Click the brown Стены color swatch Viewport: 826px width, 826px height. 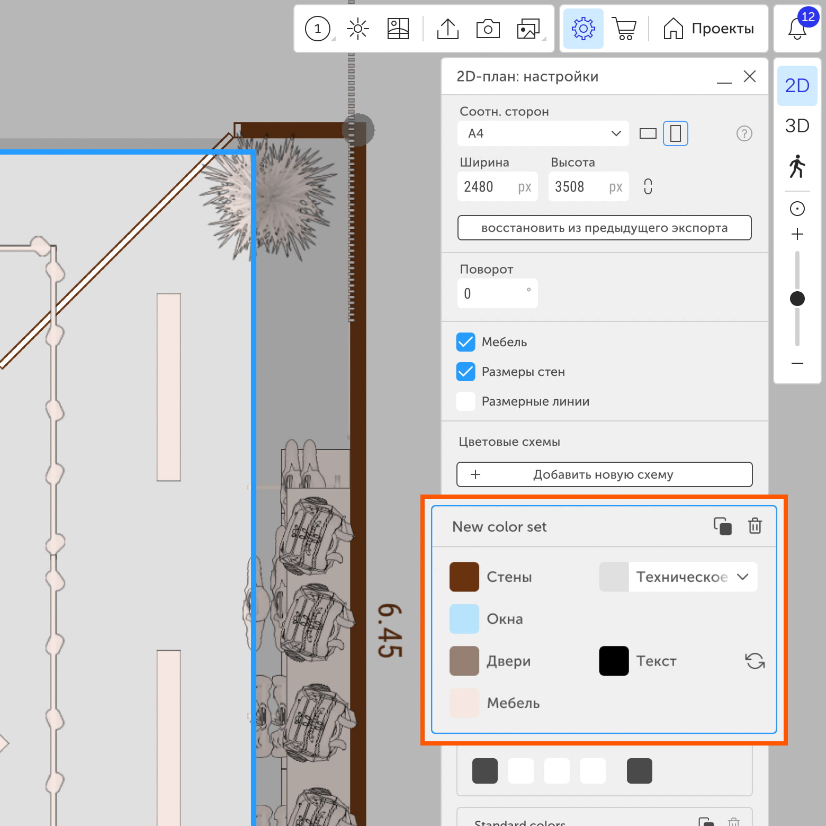click(464, 577)
